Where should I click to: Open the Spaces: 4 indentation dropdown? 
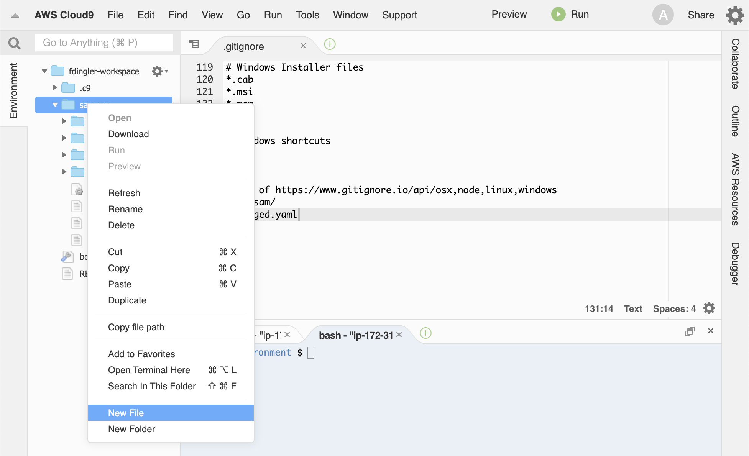[674, 309]
